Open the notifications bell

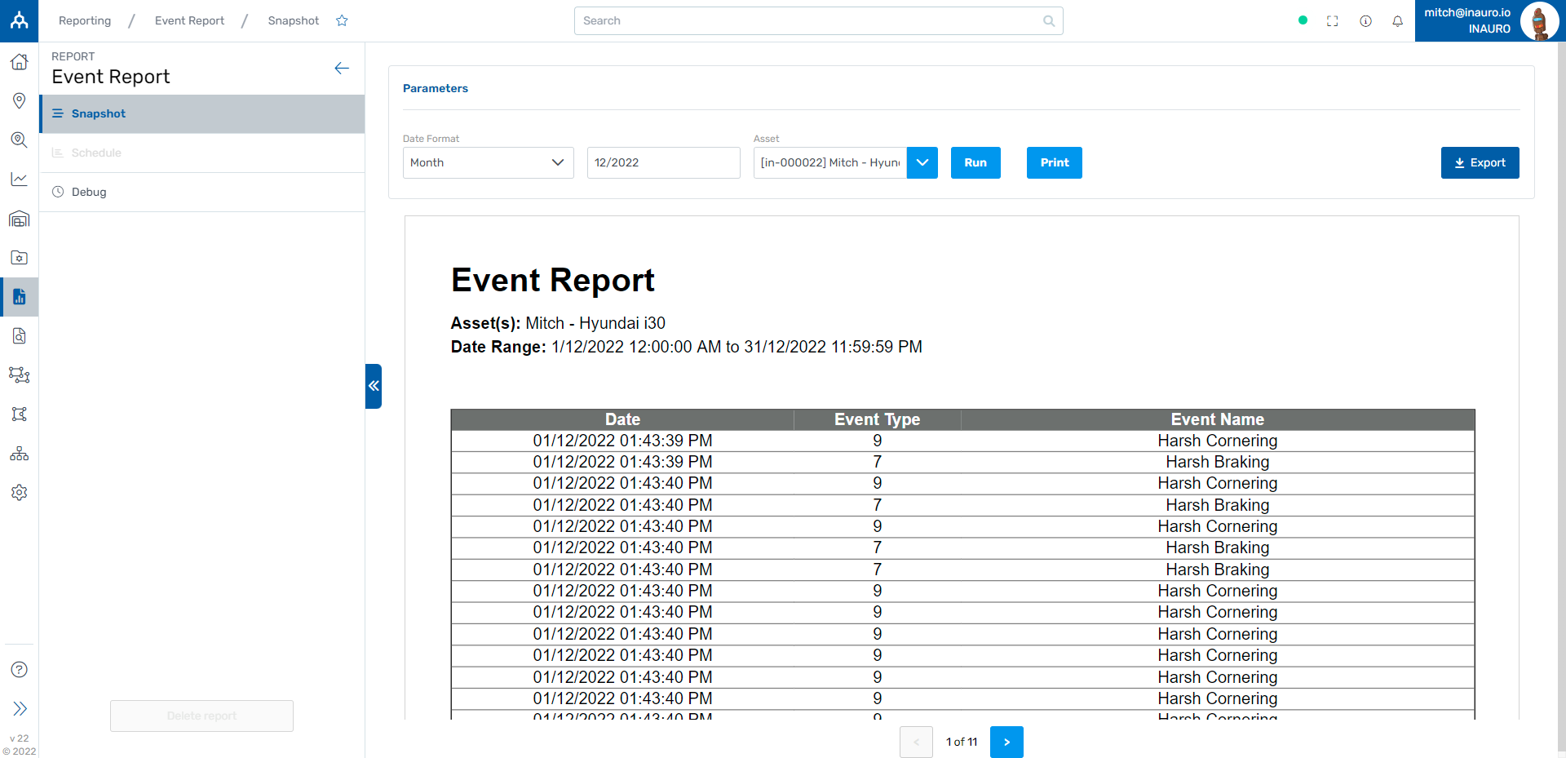[1397, 21]
